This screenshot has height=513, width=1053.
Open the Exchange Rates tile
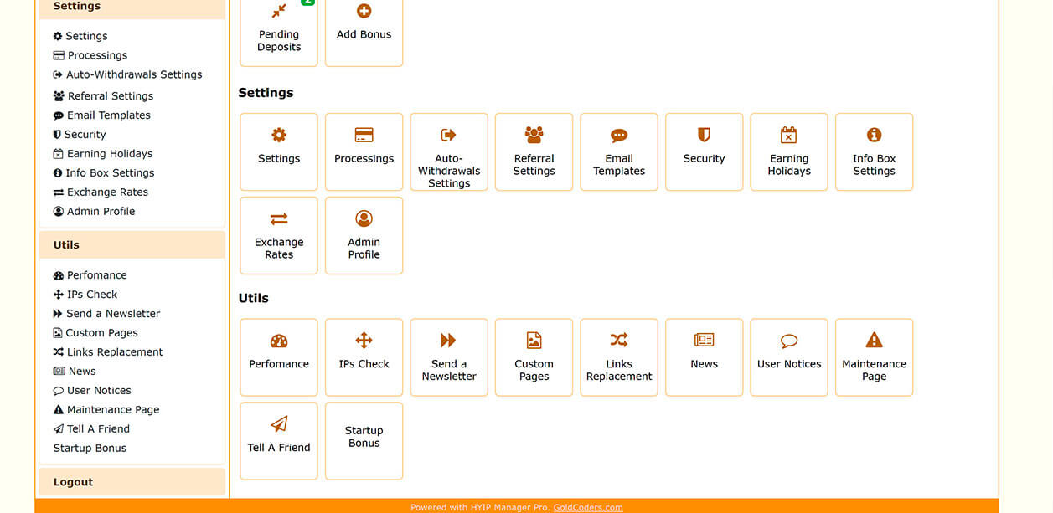pyautogui.click(x=279, y=236)
